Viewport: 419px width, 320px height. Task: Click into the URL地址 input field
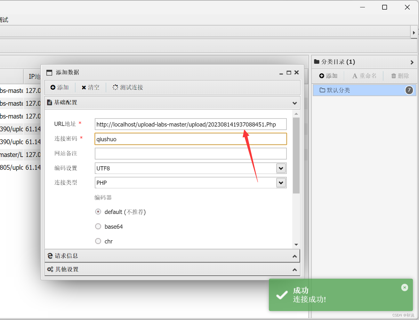click(x=191, y=124)
